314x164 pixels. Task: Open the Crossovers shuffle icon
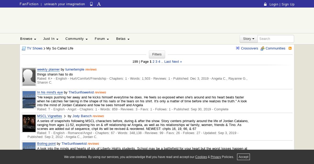238,48
